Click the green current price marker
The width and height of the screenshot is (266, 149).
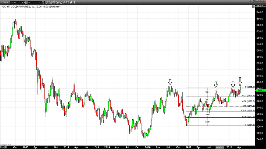point(260,91)
